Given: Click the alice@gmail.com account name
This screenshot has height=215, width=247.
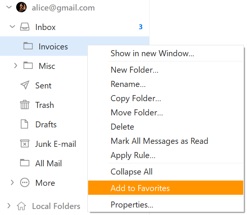Looking at the screenshot, I should click(x=63, y=8).
